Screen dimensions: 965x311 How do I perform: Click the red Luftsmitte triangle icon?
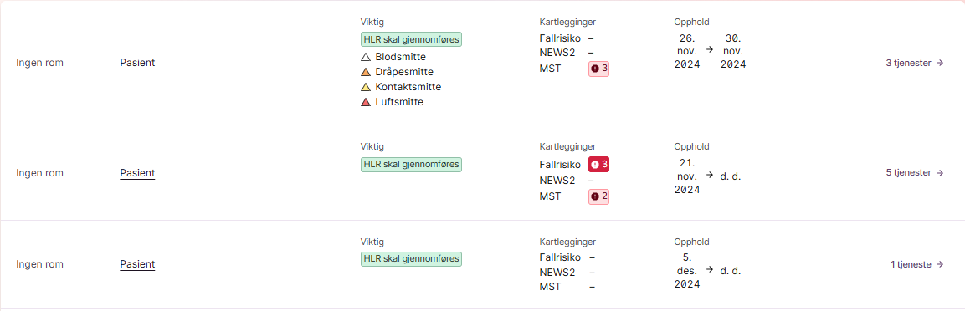tap(366, 103)
